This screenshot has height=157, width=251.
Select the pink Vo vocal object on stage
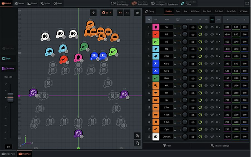[x=78, y=57]
